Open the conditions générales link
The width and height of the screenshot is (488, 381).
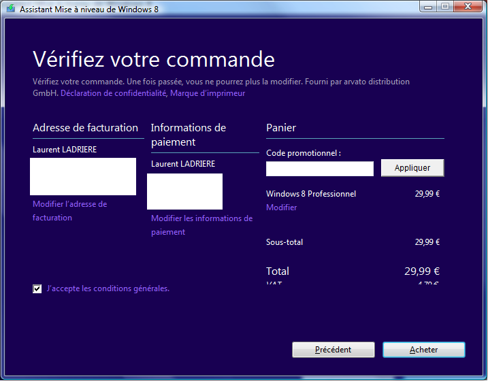(x=108, y=288)
